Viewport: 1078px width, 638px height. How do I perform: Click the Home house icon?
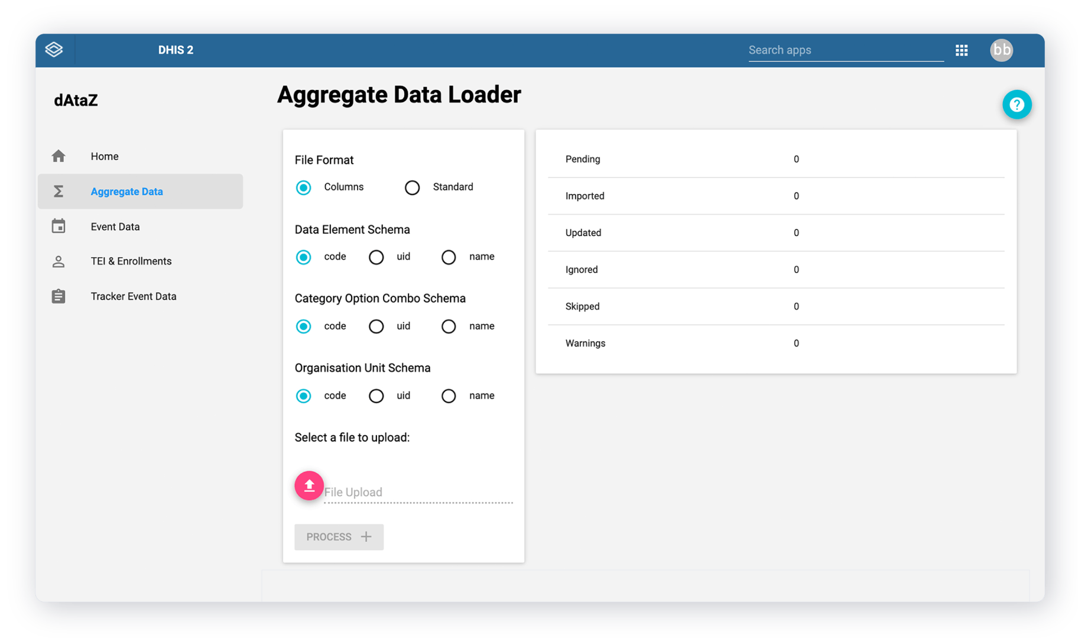58,156
